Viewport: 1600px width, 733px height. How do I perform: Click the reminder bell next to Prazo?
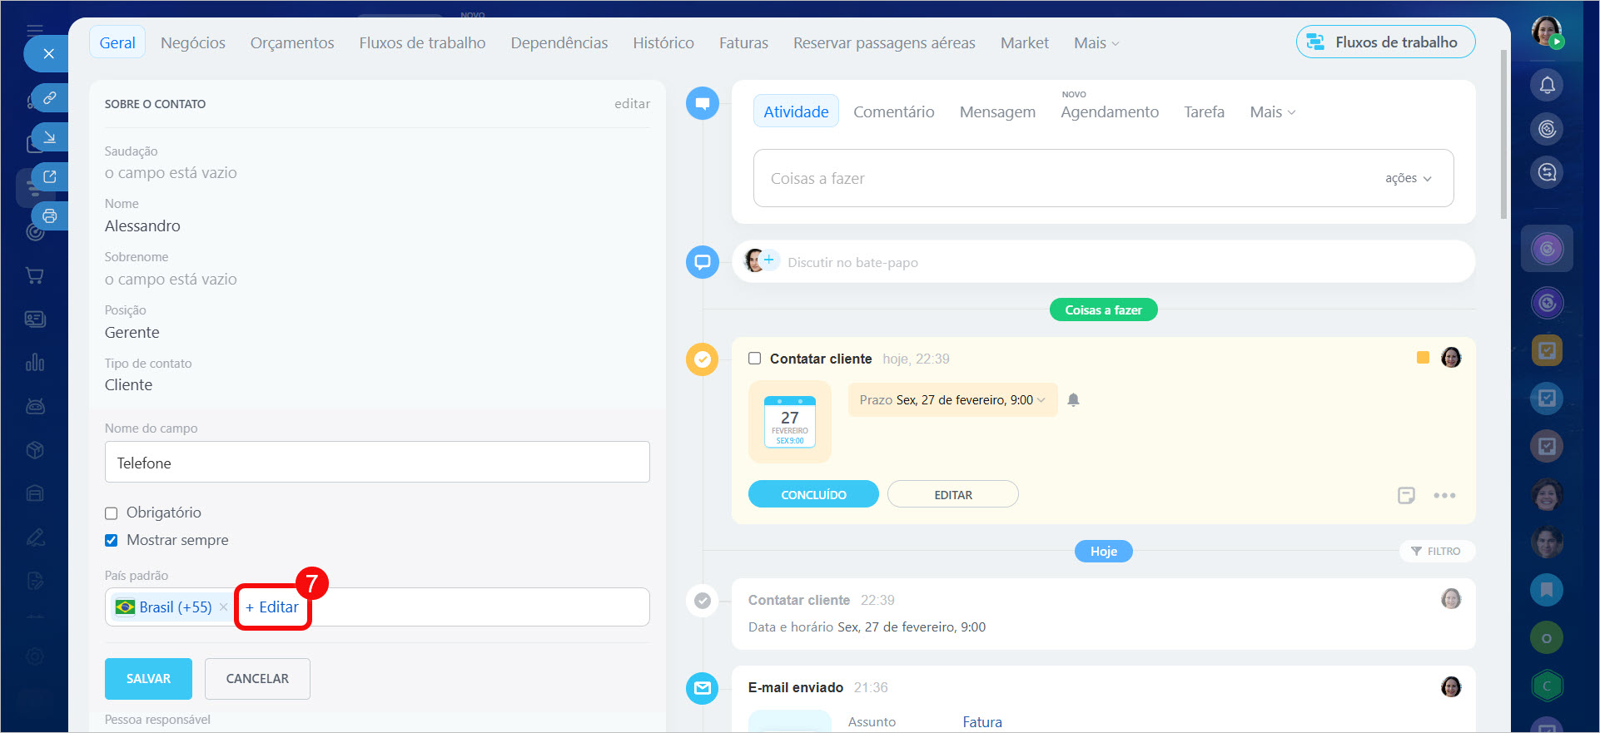(x=1073, y=400)
